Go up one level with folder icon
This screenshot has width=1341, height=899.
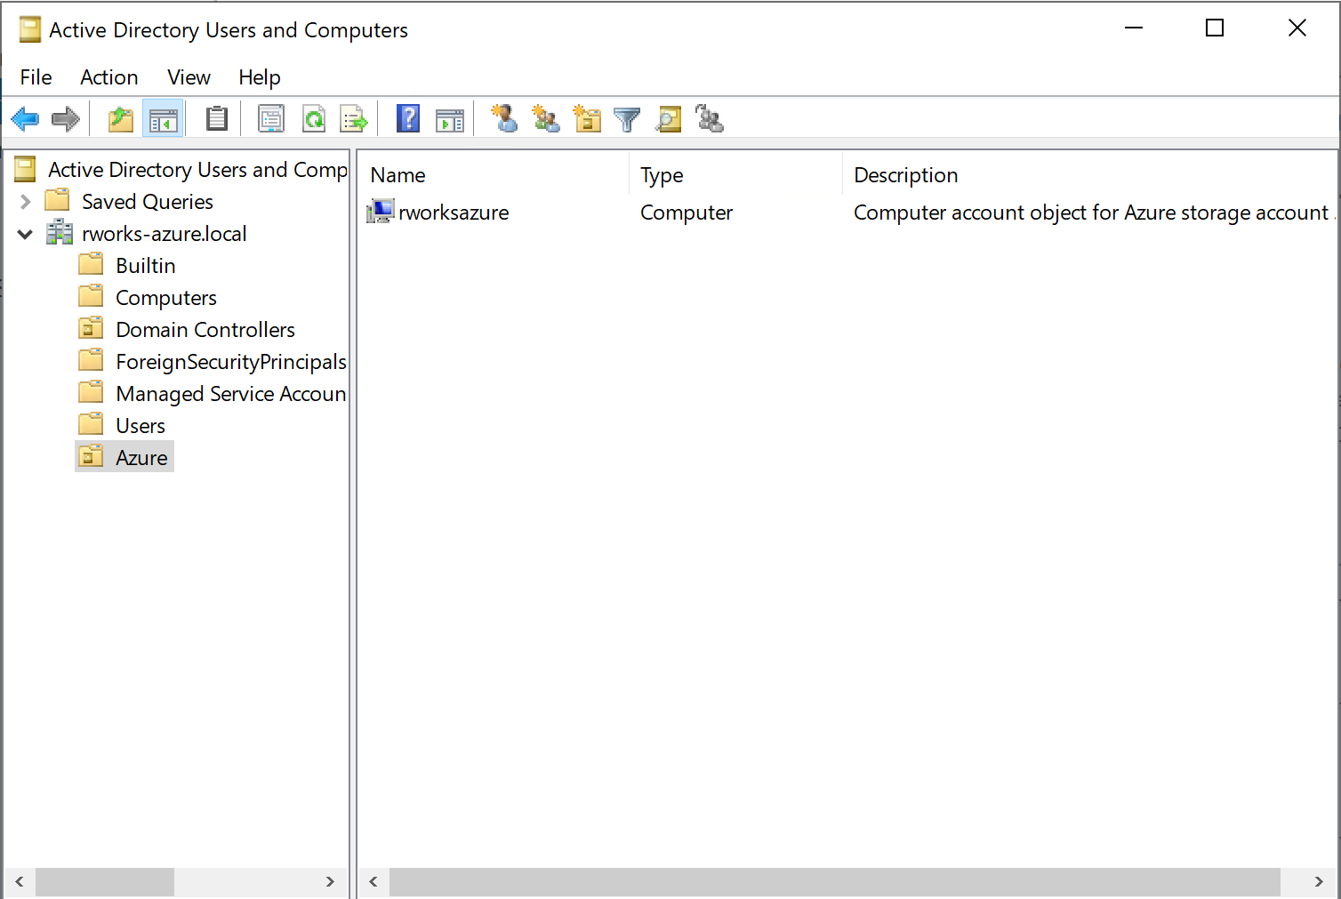pos(121,118)
